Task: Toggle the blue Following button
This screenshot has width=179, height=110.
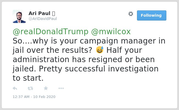Action: pos(152,15)
